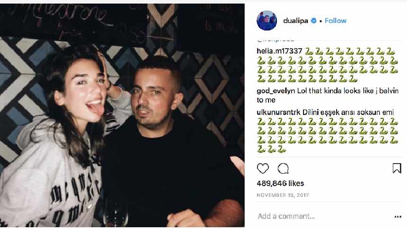Click the partially hidden mention above comments
This screenshot has width=407, height=229.
[x=276, y=40]
